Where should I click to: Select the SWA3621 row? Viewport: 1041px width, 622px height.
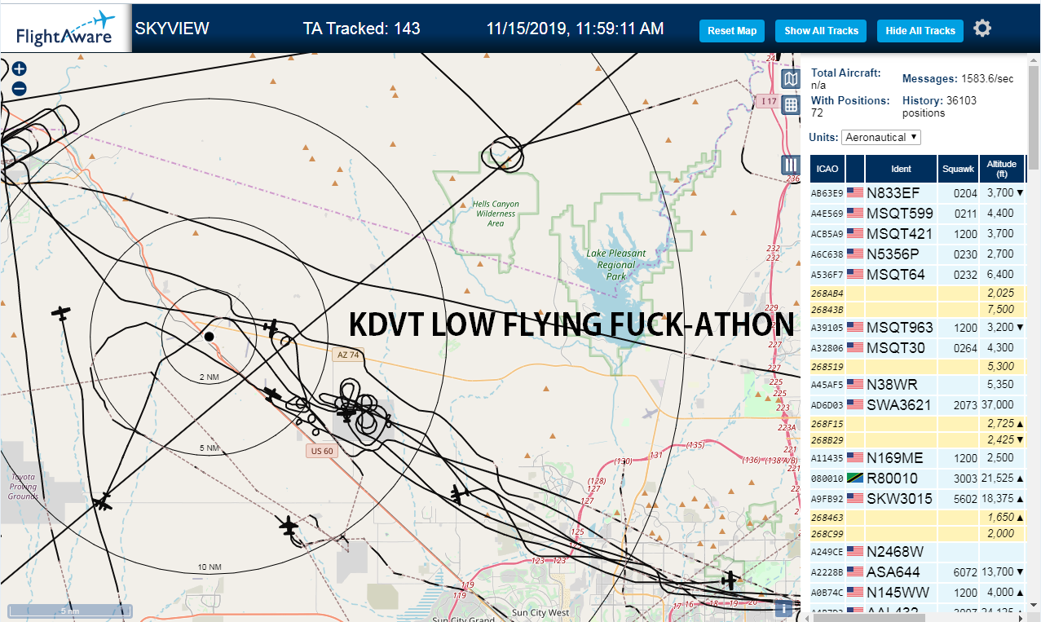(918, 404)
